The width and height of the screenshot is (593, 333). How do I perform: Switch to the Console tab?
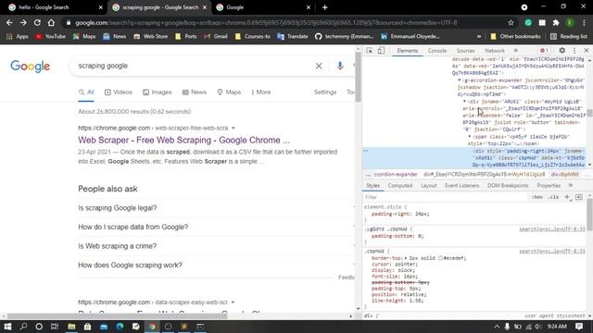(437, 51)
